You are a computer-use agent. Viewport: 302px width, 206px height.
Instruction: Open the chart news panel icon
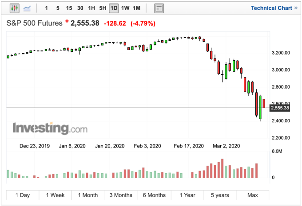pos(159,8)
